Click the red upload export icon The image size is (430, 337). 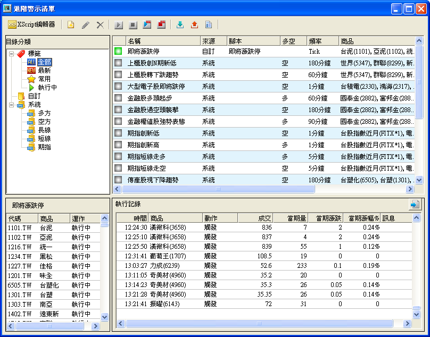194,24
